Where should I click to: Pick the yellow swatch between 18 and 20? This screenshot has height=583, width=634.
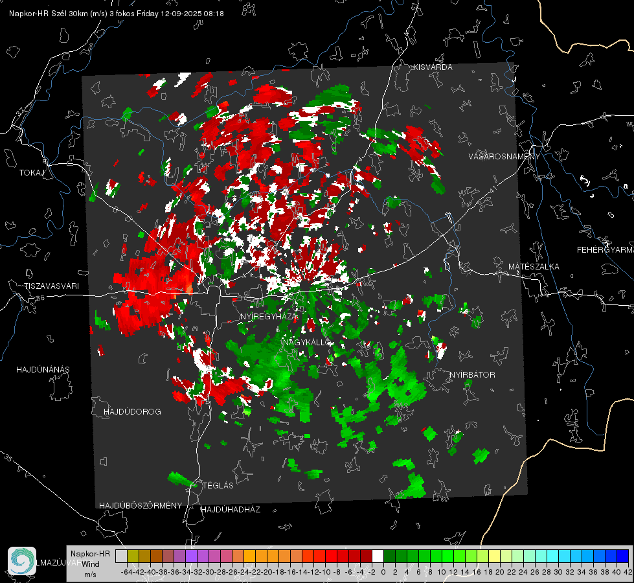click(494, 556)
